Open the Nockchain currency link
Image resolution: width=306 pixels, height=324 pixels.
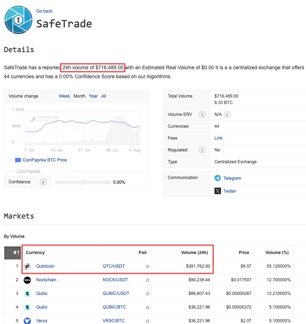[x=46, y=280]
